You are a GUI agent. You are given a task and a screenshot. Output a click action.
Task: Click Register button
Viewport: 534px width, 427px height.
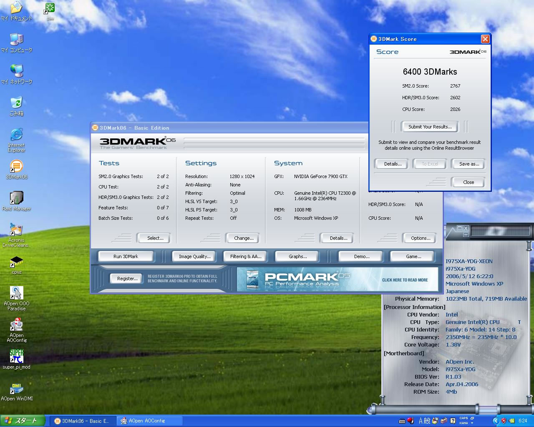pos(127,279)
